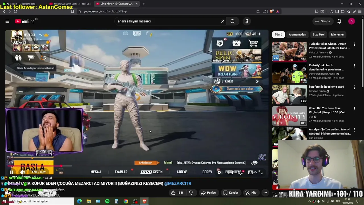Mute the video with the volume icon
Image resolution: width=364 pixels, height=205 pixels.
click(22, 172)
